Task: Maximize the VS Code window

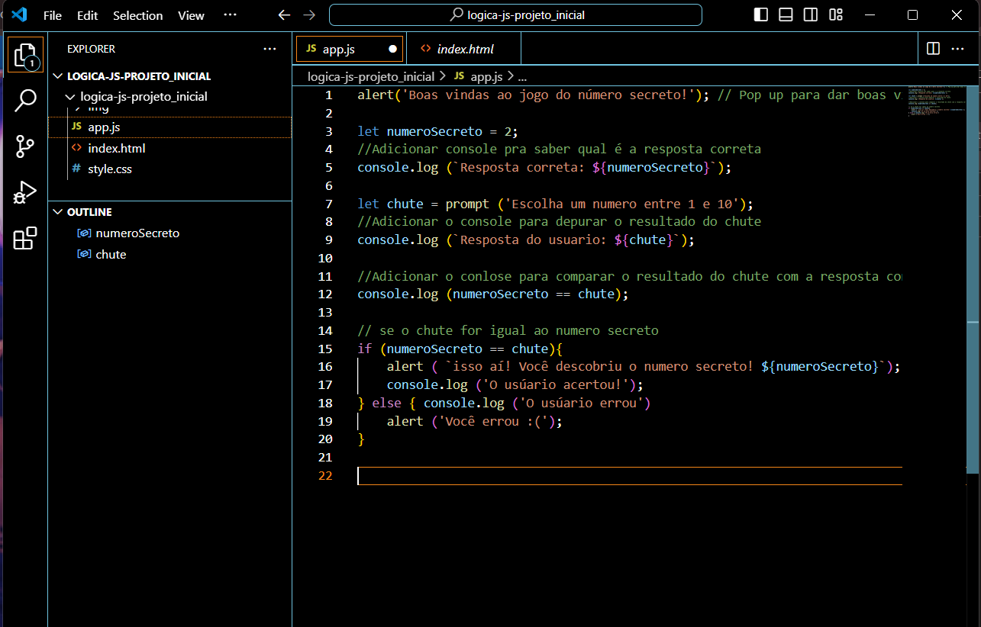Action: (912, 14)
